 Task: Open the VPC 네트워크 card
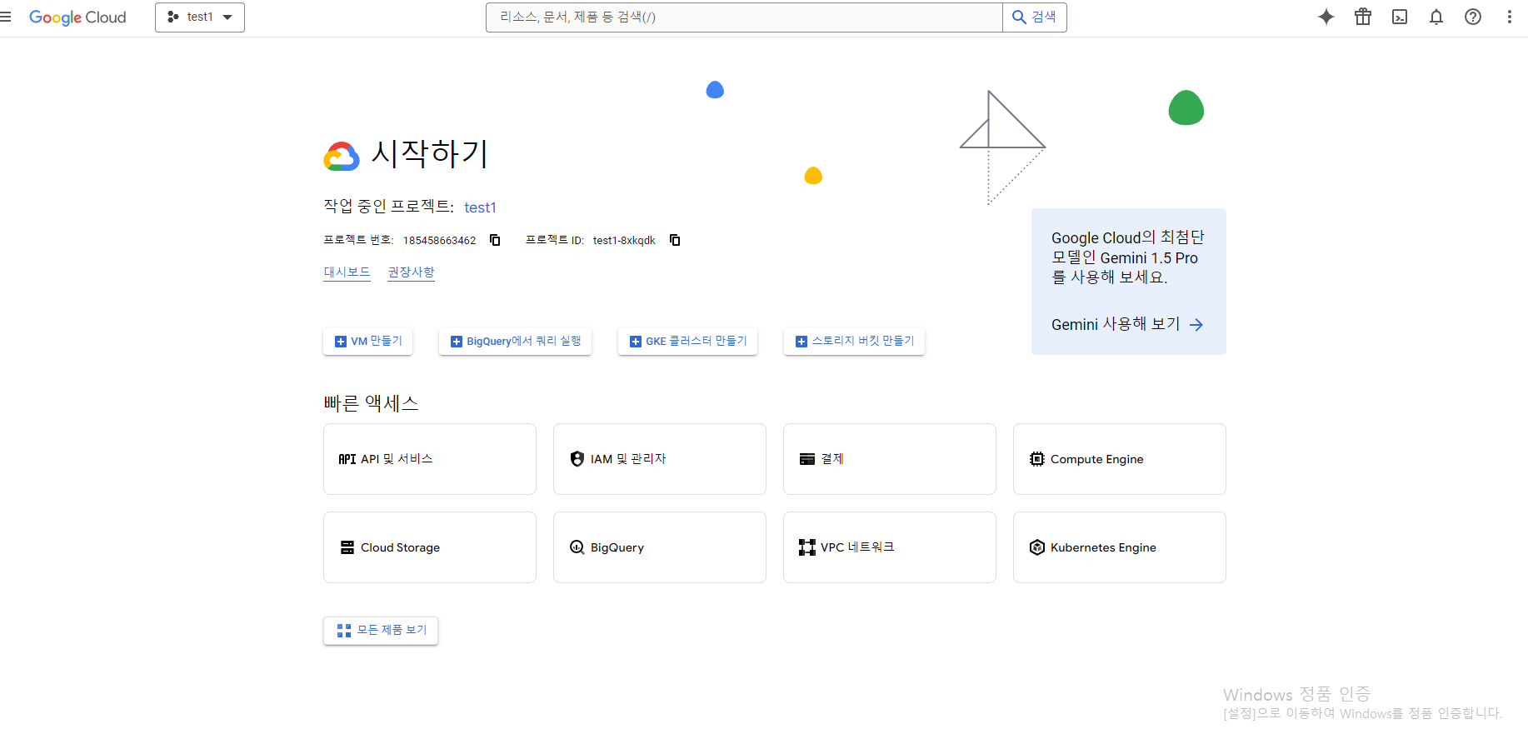coord(890,547)
